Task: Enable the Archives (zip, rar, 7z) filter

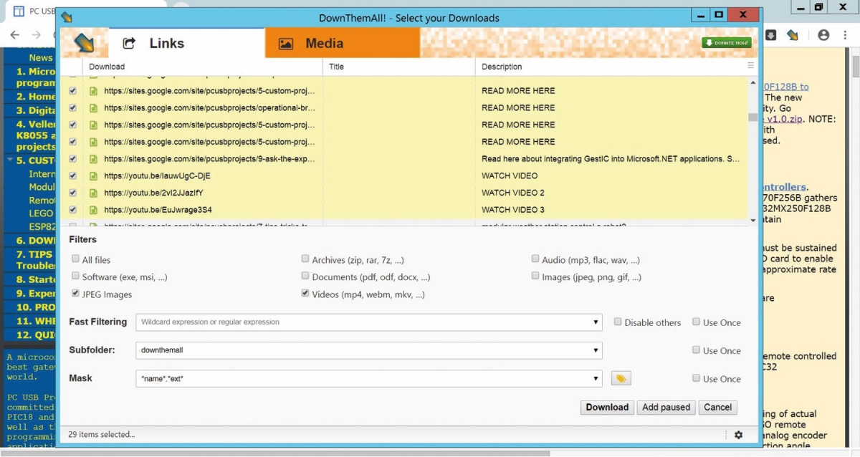Action: 305,259
